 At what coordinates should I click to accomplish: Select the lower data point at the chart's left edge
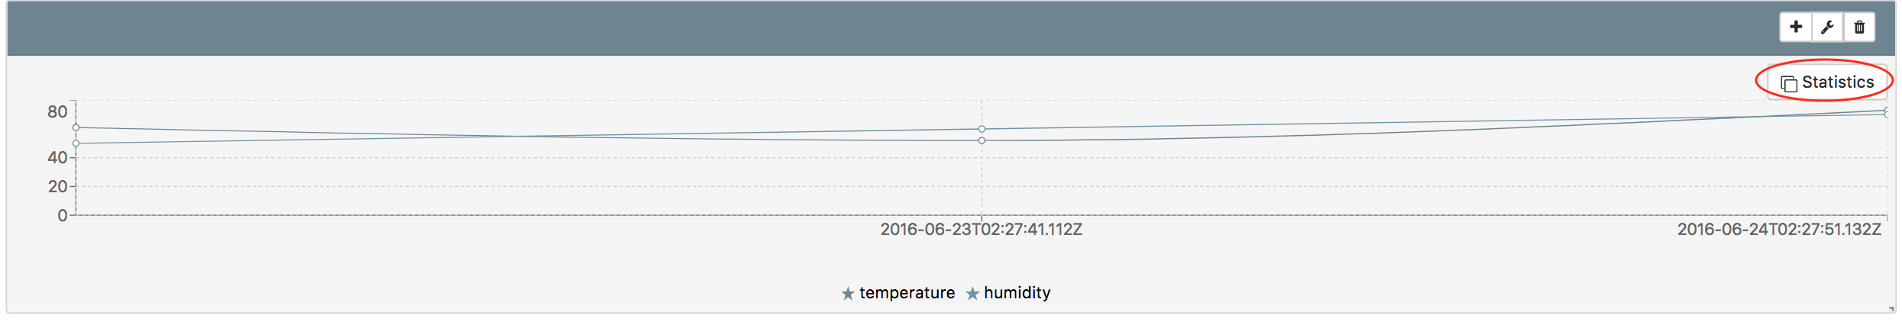pyautogui.click(x=76, y=143)
